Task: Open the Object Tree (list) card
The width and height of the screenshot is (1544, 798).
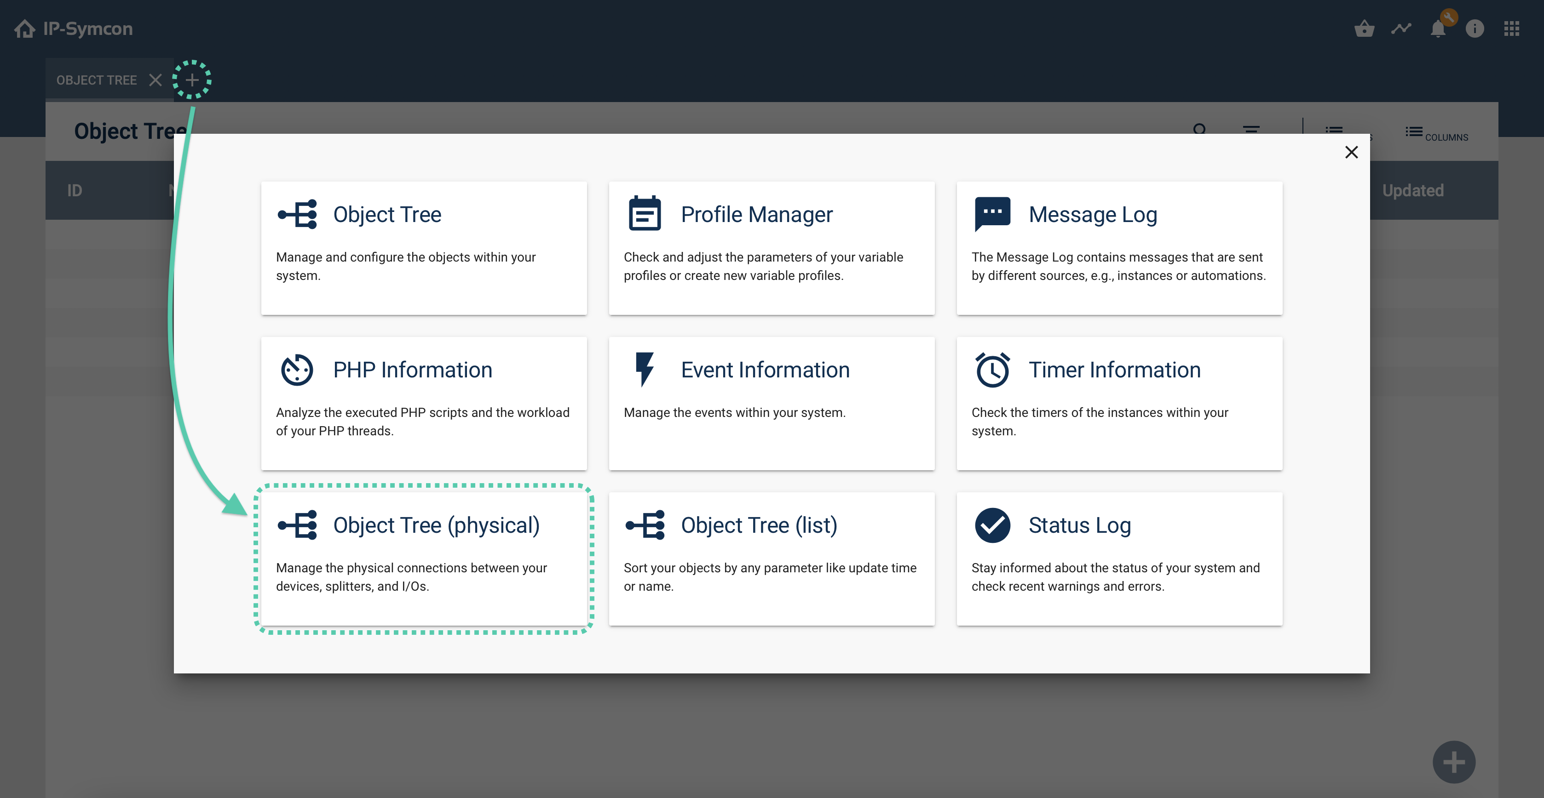Action: [x=772, y=559]
